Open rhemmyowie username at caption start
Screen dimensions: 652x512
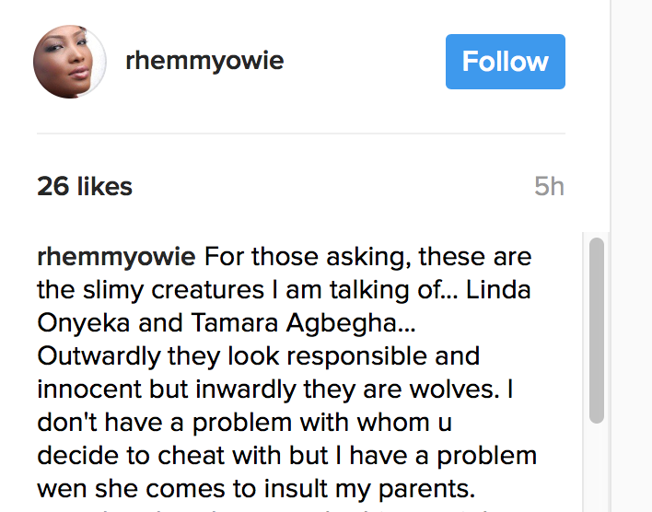[116, 257]
